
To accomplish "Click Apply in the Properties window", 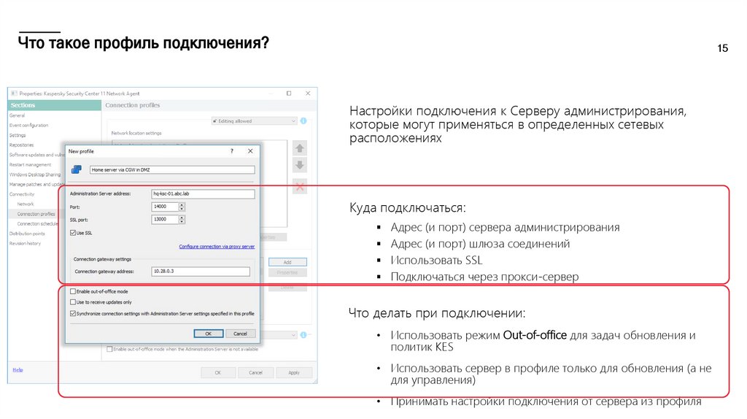I will [294, 373].
